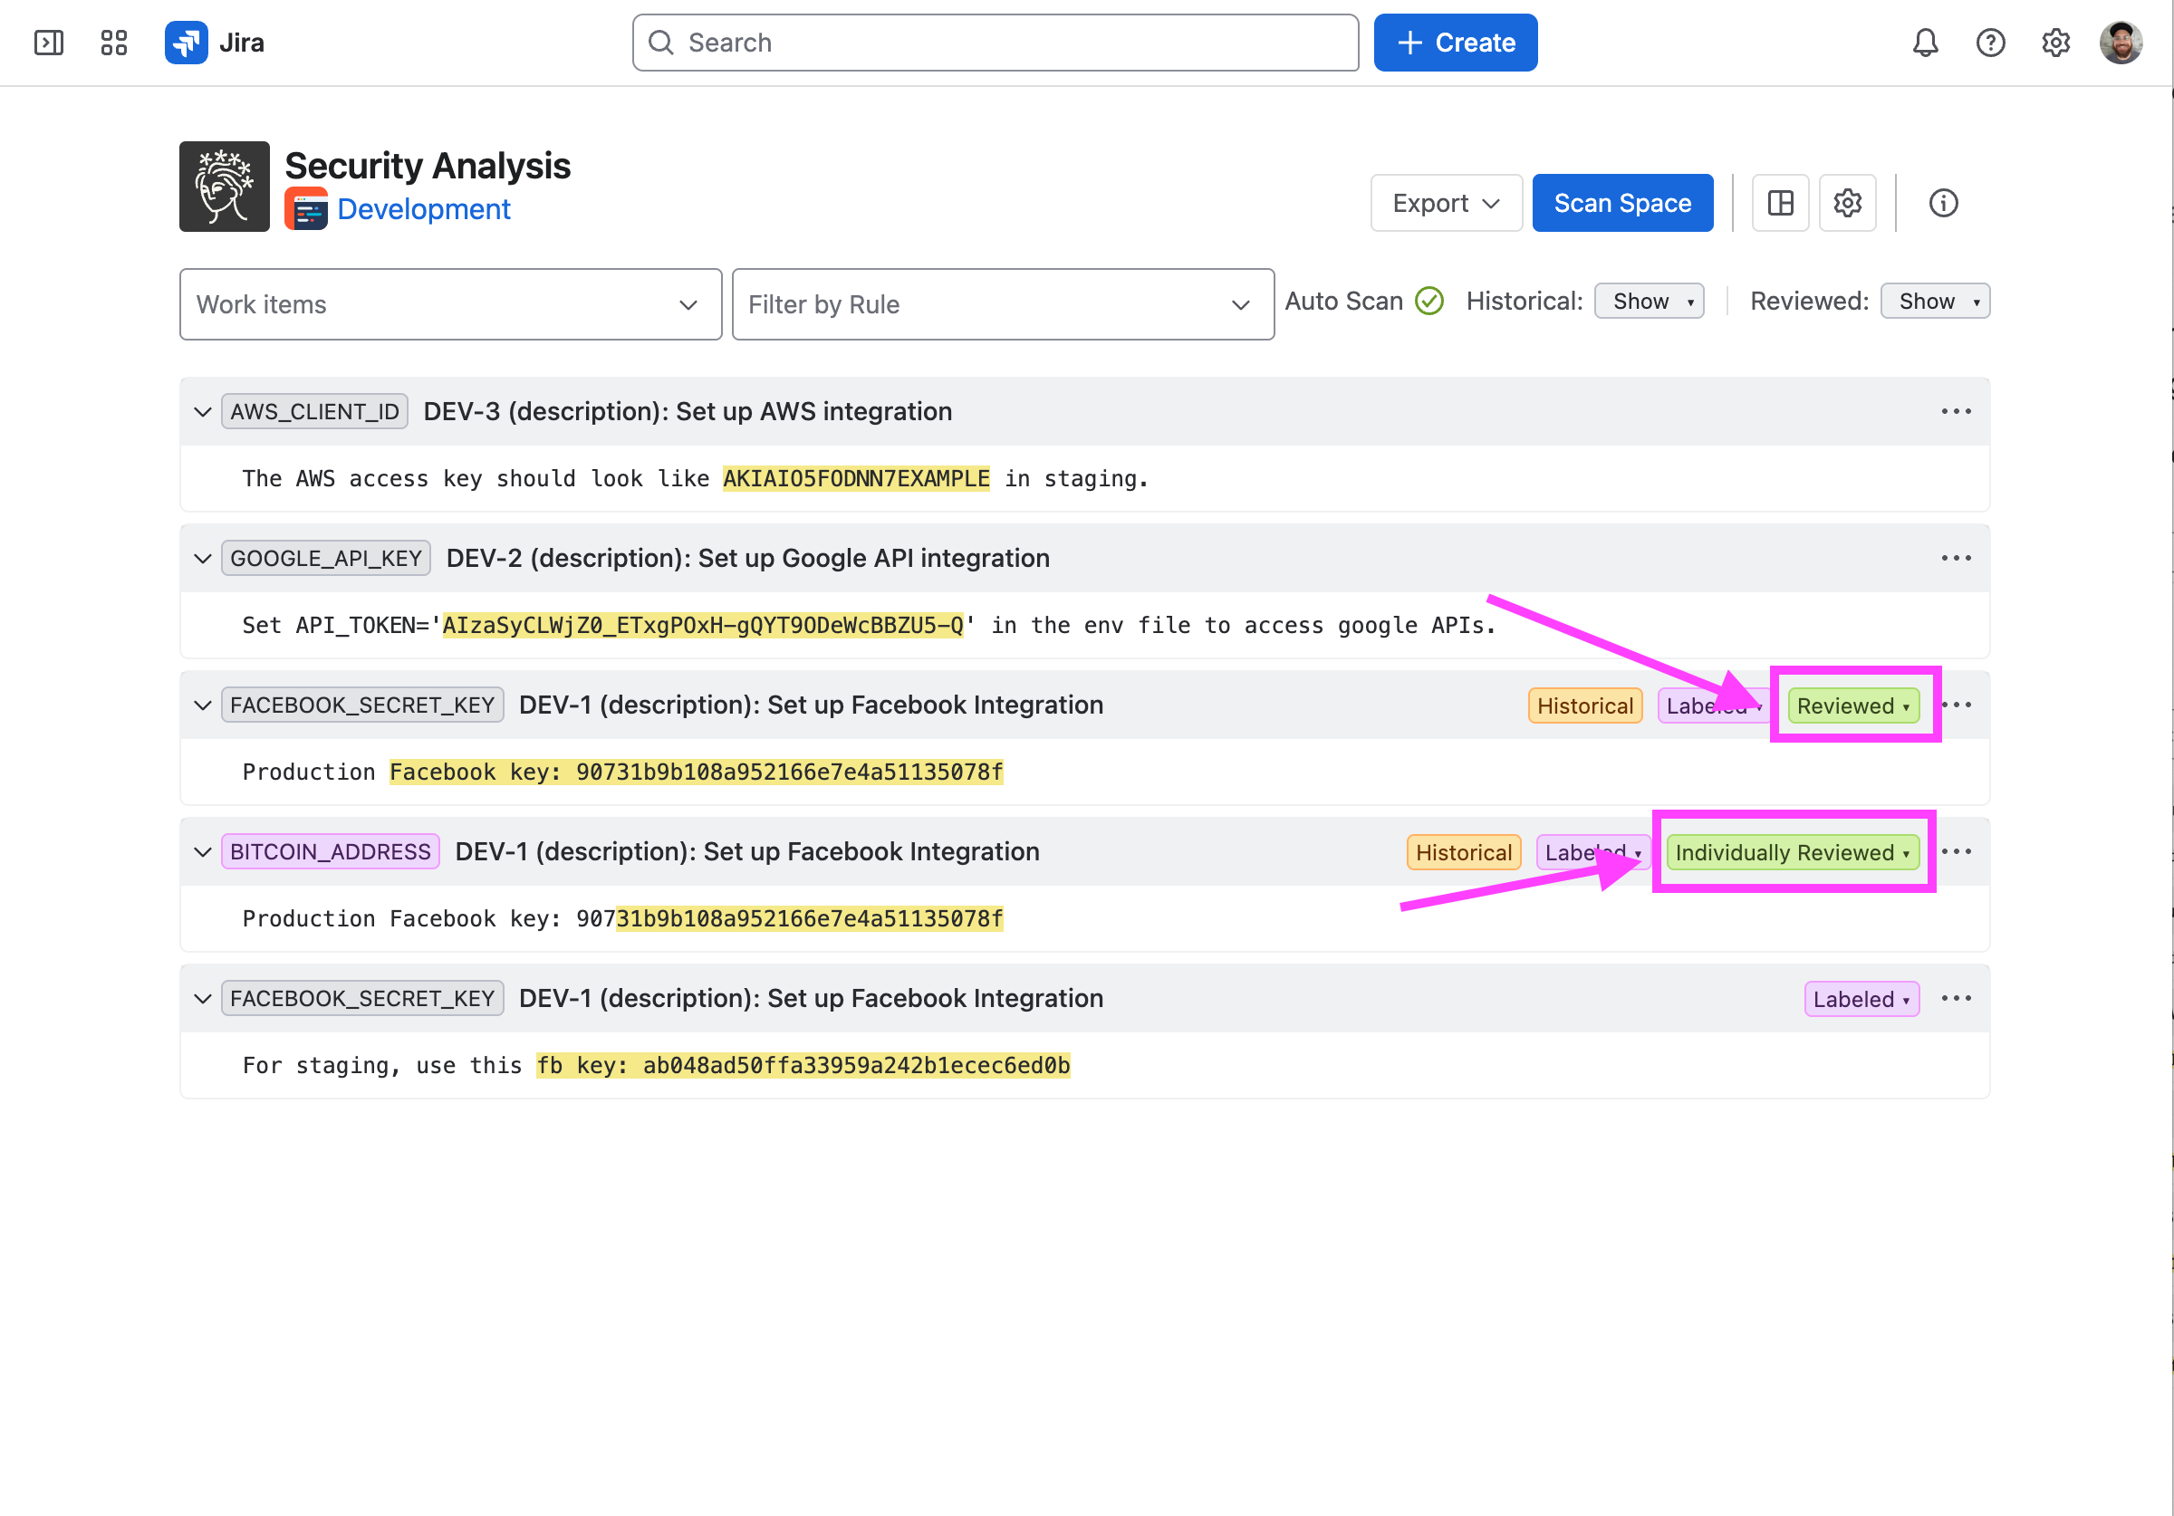Viewport: 2174px width, 1516px height.
Task: Open the Work items dropdown
Action: [x=451, y=304]
